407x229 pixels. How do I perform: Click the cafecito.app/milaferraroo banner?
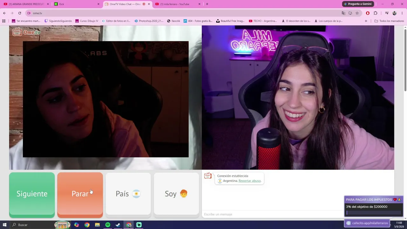pyautogui.click(x=367, y=223)
